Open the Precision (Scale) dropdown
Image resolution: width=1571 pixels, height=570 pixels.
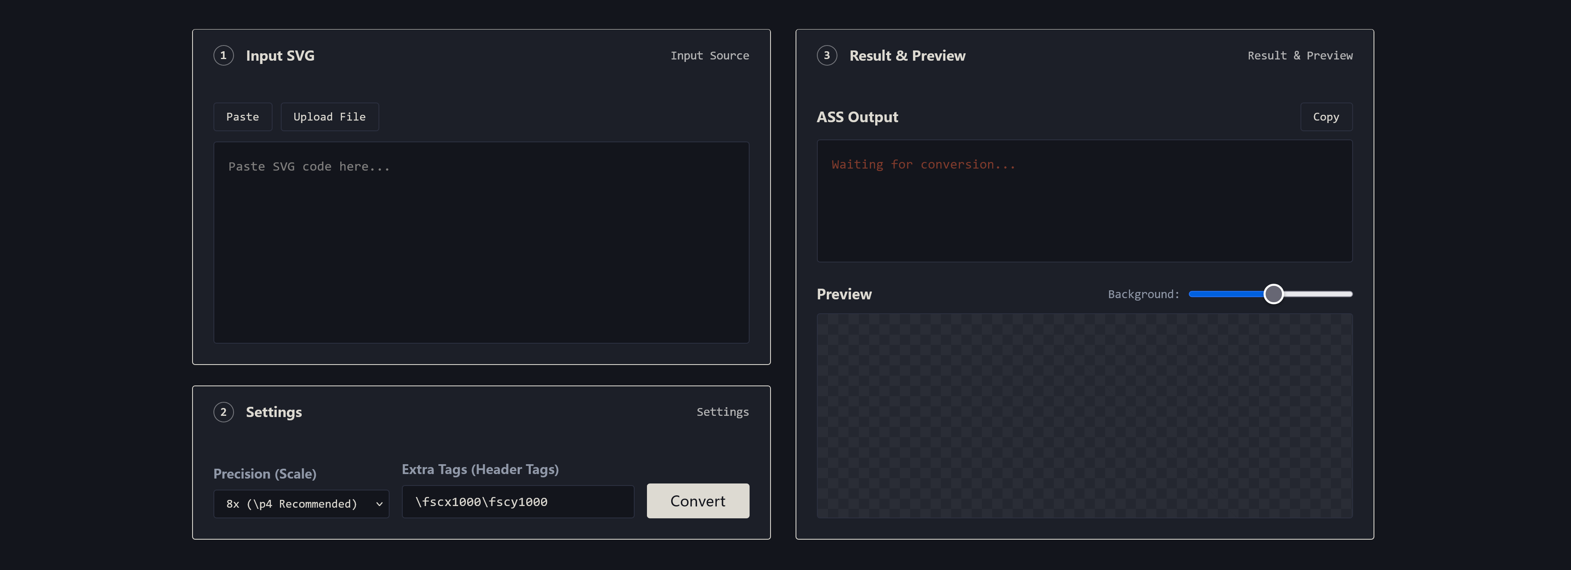tap(301, 504)
